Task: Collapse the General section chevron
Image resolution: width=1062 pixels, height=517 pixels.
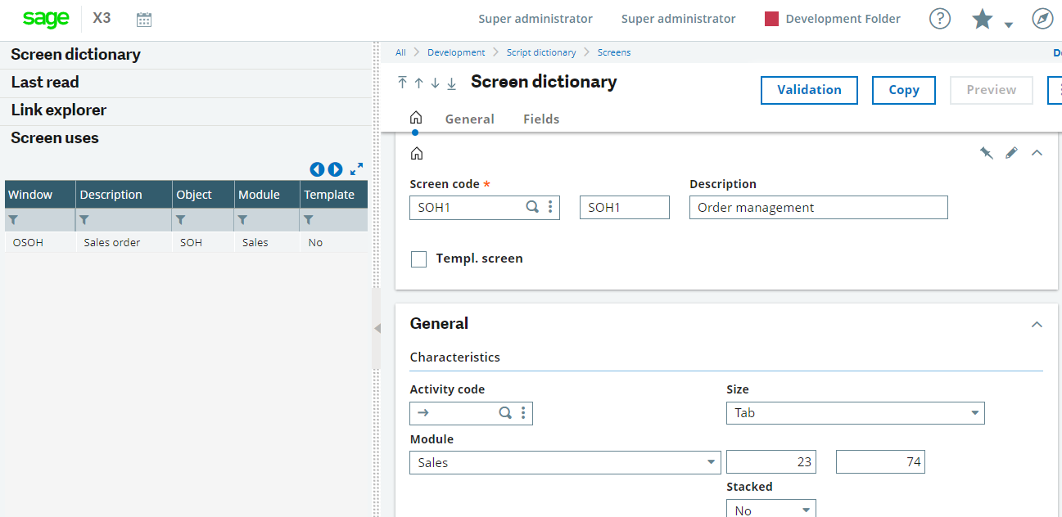Action: coord(1037,324)
